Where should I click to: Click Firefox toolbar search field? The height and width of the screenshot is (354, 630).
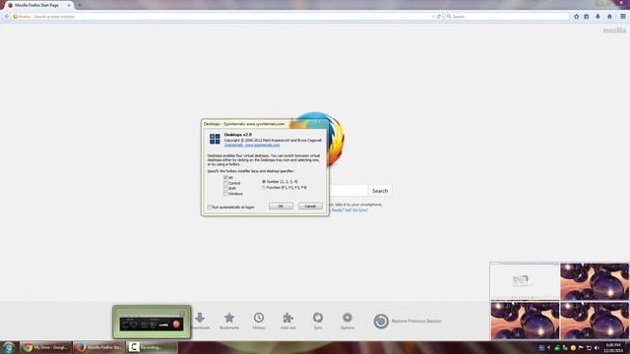[507, 17]
